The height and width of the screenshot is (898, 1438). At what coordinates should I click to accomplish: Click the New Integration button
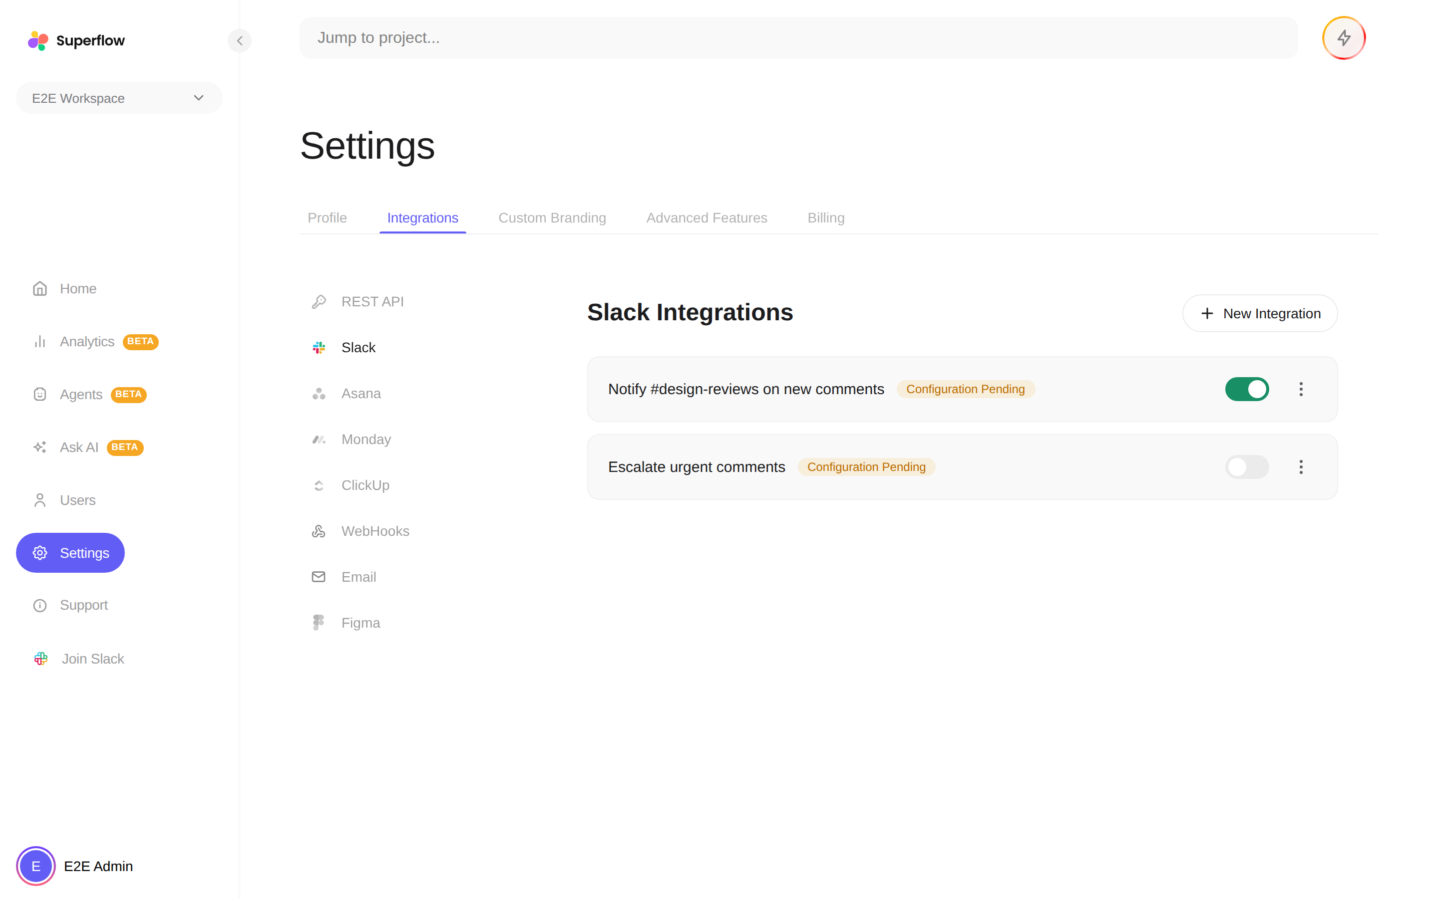pos(1260,314)
